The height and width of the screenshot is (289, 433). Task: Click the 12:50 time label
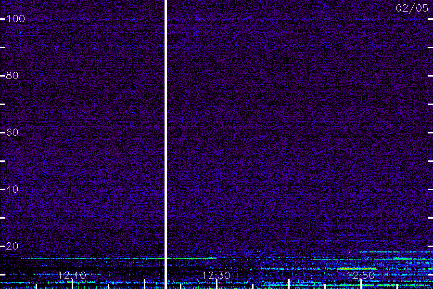pos(361,275)
